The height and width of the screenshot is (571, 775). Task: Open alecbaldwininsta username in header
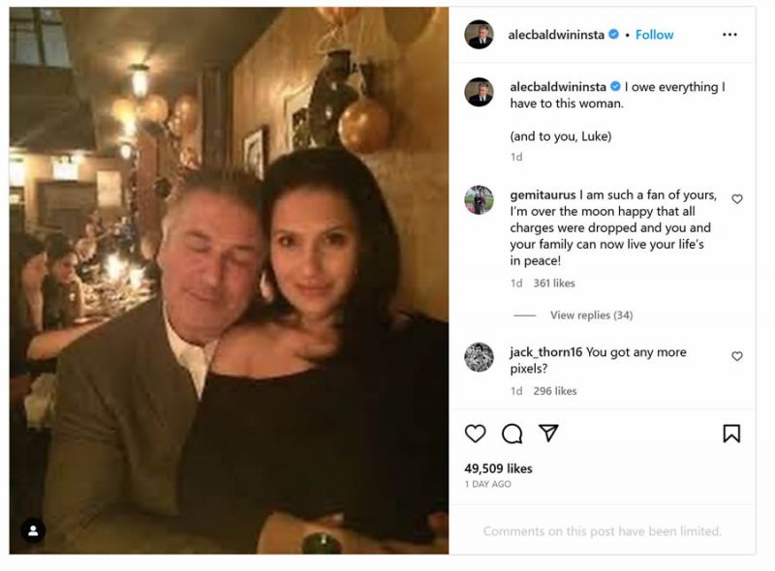pyautogui.click(x=556, y=35)
